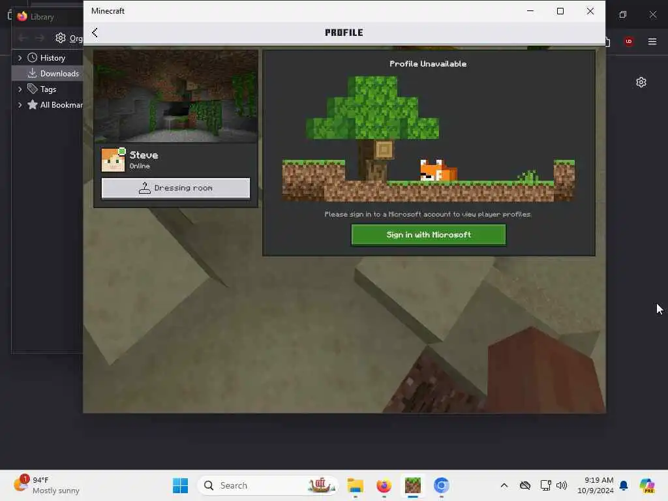Screen dimensions: 668x501
Task: Expand the Tags tree item in Library
Action: point(20,89)
